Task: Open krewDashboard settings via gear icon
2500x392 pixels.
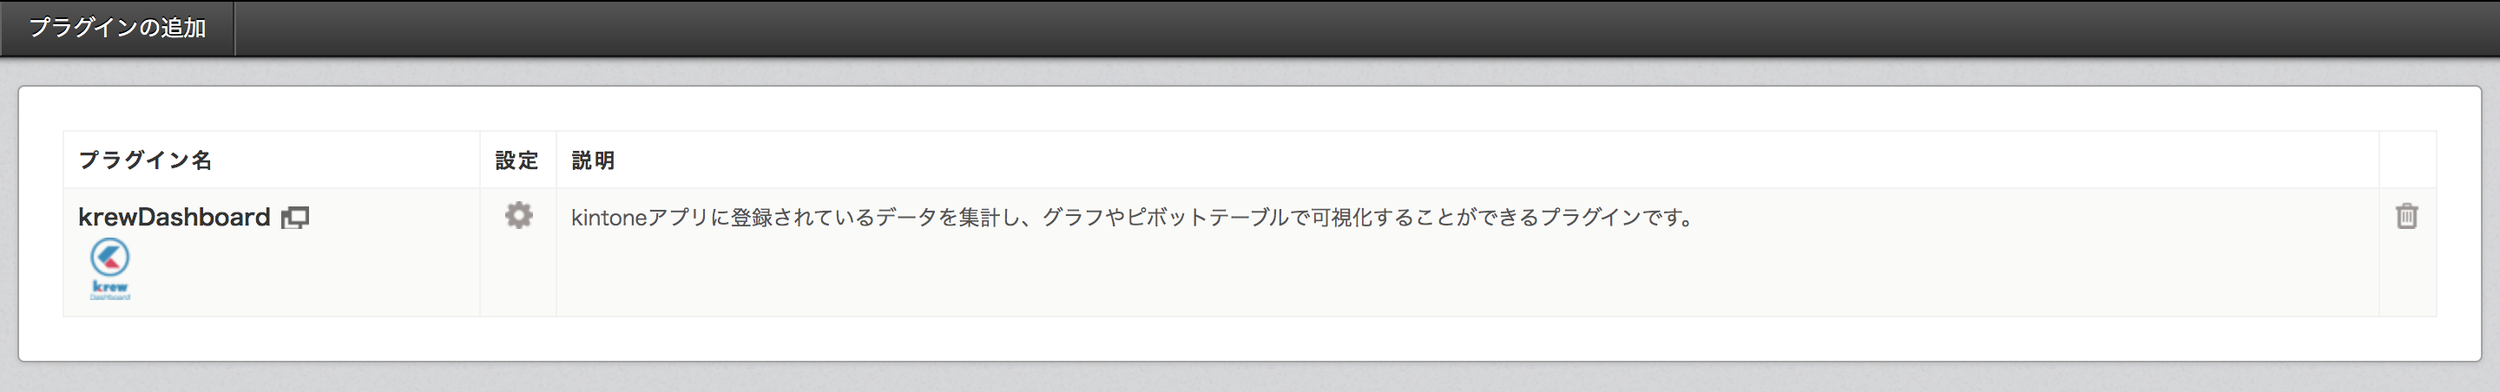Action: pyautogui.click(x=519, y=215)
